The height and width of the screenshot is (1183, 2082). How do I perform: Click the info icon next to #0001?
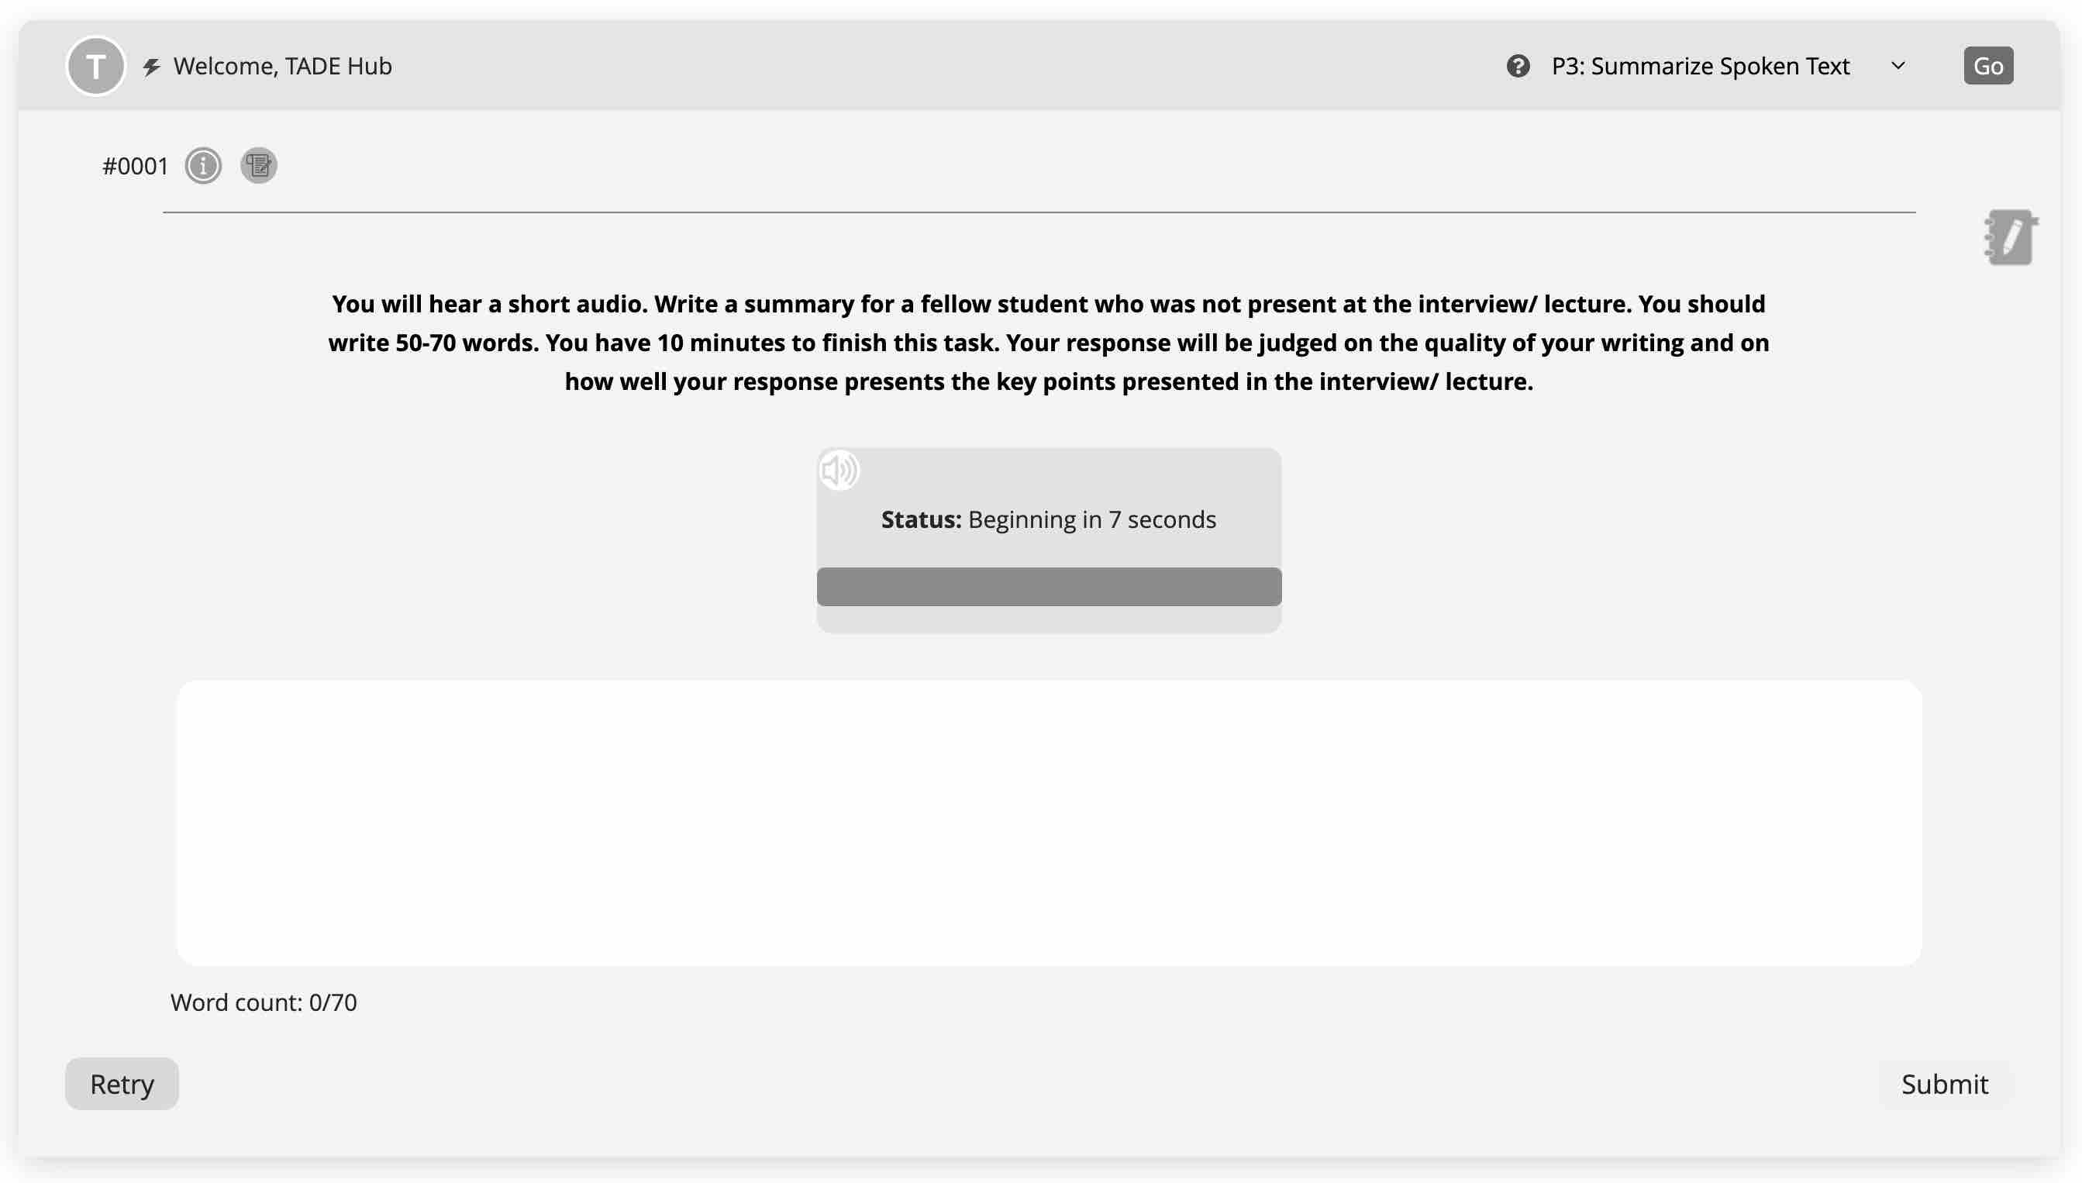pos(203,164)
